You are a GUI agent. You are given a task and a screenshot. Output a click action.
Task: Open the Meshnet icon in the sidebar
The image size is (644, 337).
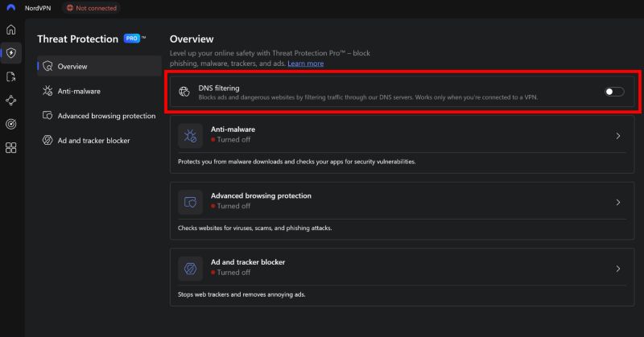pyautogui.click(x=11, y=101)
